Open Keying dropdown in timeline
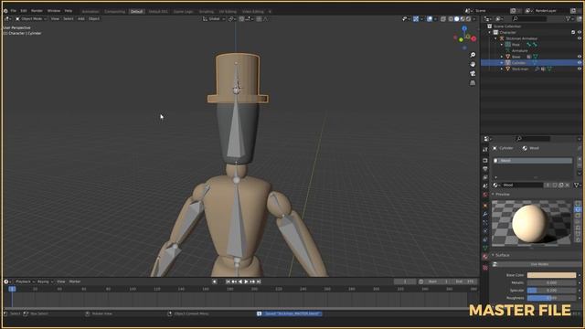Screen dimensions: 585x329 point(45,281)
